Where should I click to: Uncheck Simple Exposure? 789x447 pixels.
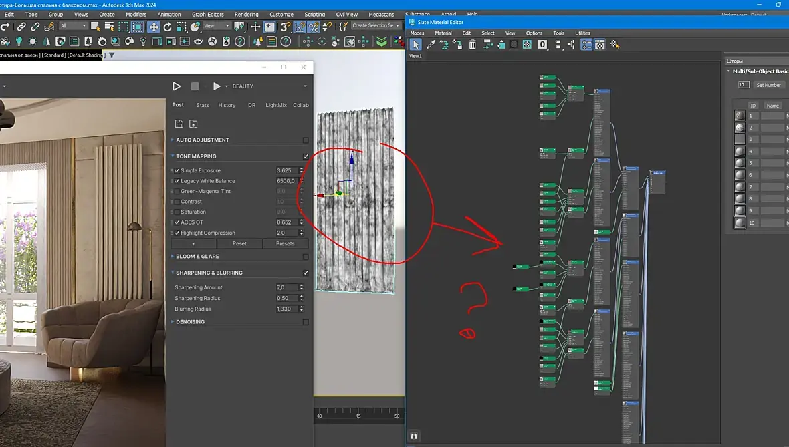pos(177,170)
